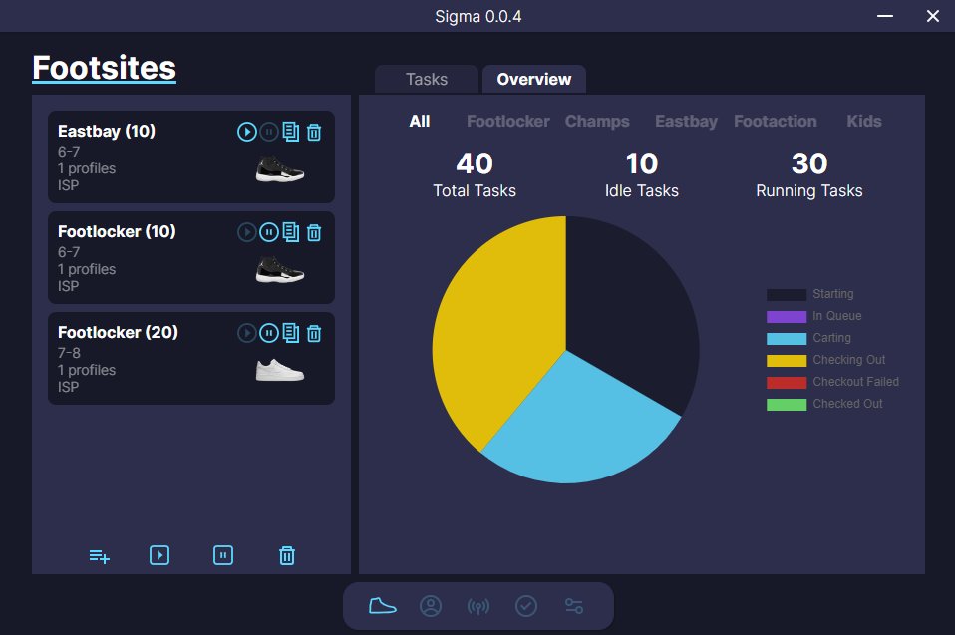Duplicate the Footlocker (20) task group
The width and height of the screenshot is (955, 635).
[291, 332]
